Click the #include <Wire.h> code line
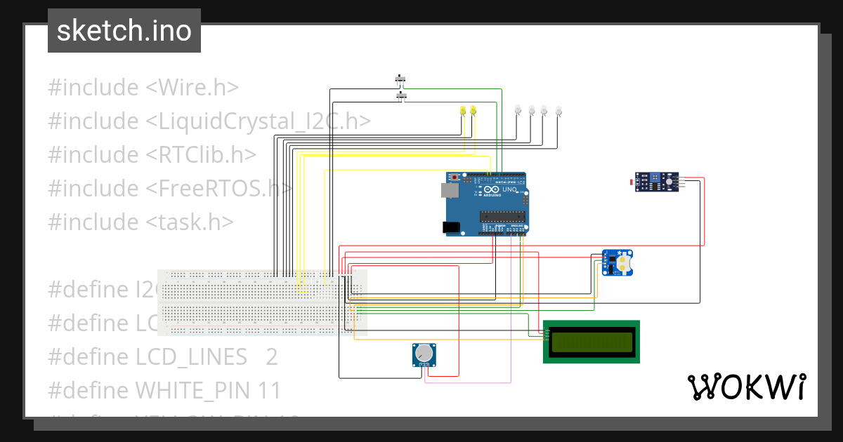The image size is (843, 442). (x=142, y=87)
